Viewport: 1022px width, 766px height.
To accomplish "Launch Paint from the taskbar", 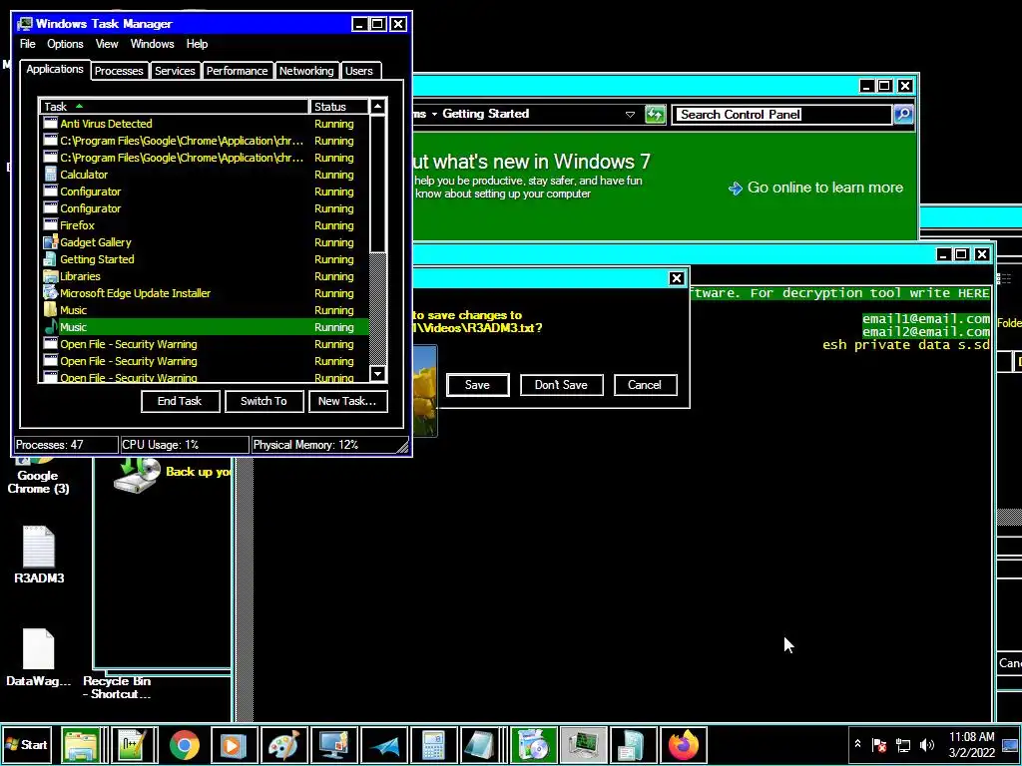I will click(x=283, y=744).
